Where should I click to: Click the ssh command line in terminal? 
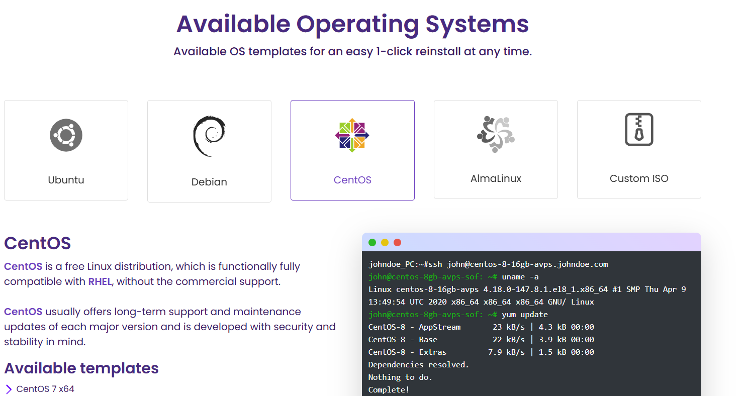[488, 264]
